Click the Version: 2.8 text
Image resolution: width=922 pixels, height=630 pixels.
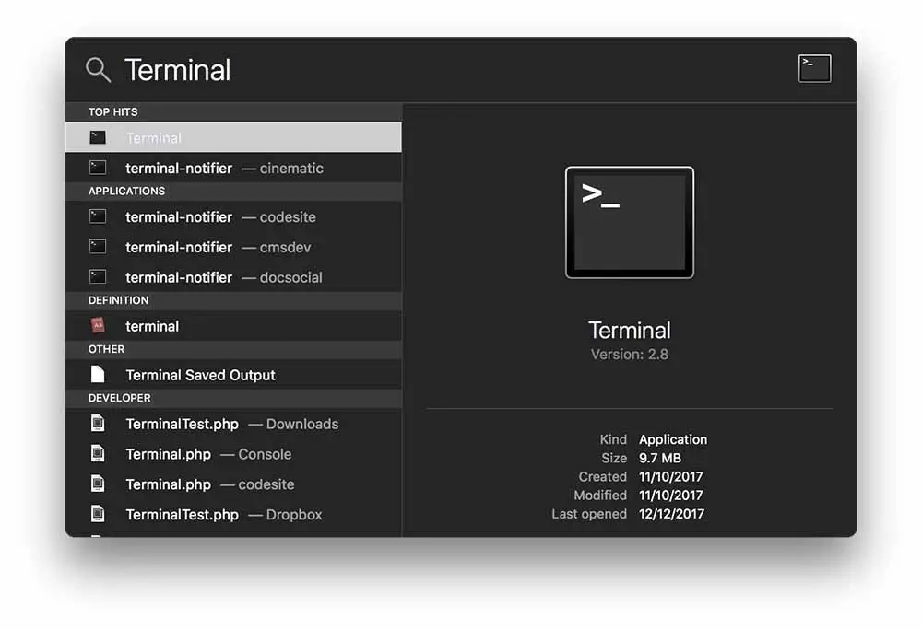point(629,355)
